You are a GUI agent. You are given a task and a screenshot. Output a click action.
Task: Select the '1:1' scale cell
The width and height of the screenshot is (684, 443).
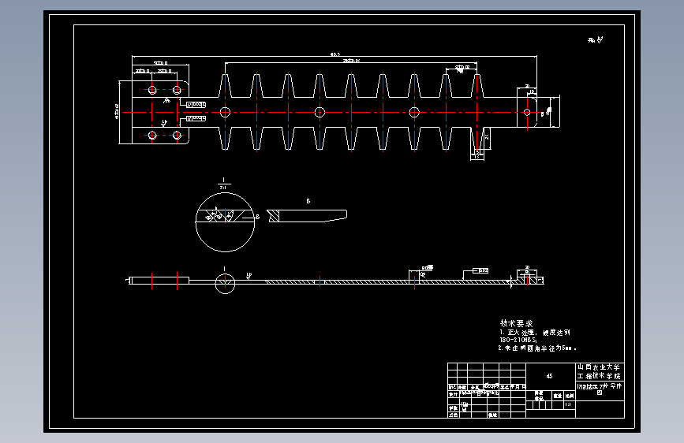(568, 404)
